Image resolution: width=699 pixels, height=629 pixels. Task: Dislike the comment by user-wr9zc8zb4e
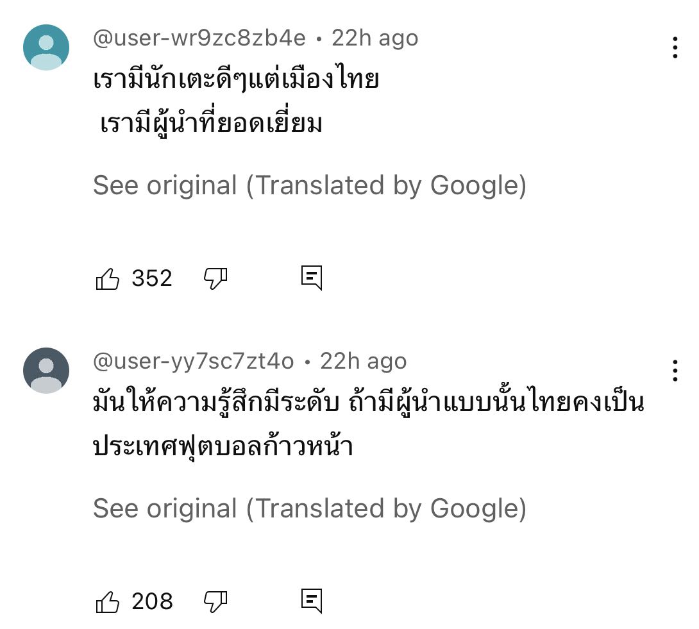coord(215,279)
